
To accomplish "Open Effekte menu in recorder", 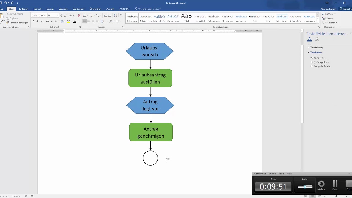I will (272, 174).
